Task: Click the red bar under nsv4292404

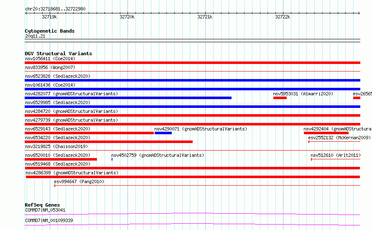Action: click(326, 133)
